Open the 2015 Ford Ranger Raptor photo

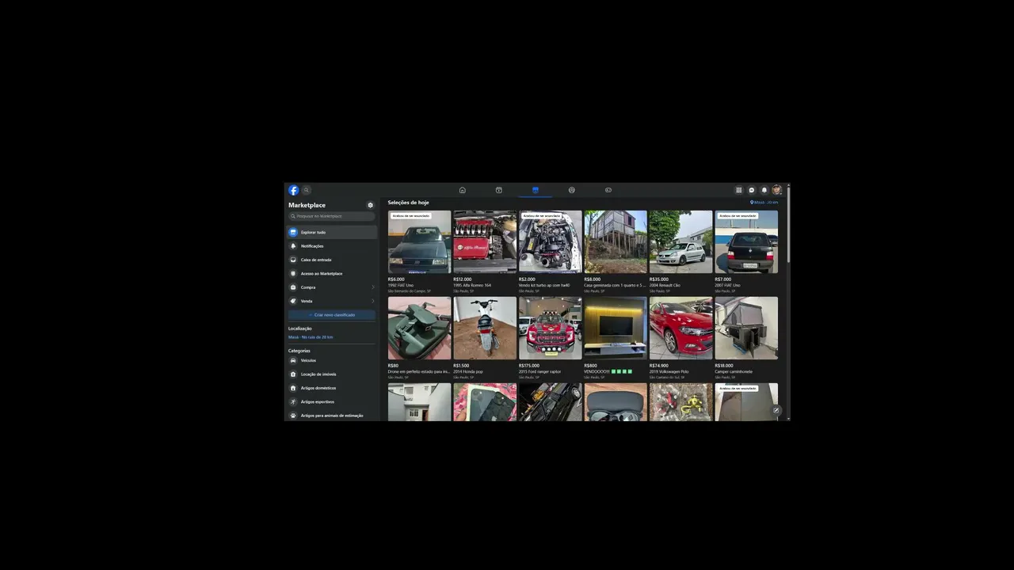(551, 328)
